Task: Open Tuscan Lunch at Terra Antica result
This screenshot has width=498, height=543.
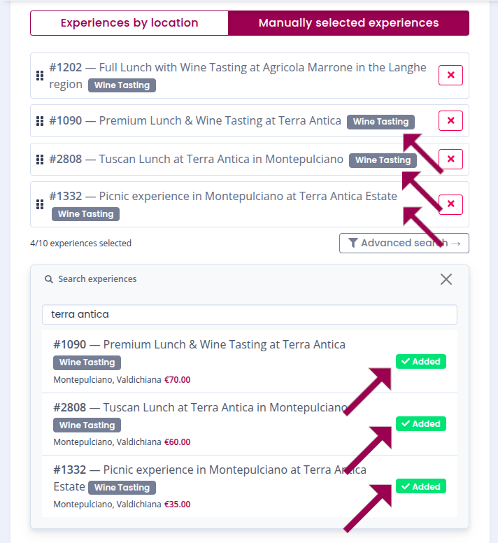Action: pyautogui.click(x=199, y=407)
